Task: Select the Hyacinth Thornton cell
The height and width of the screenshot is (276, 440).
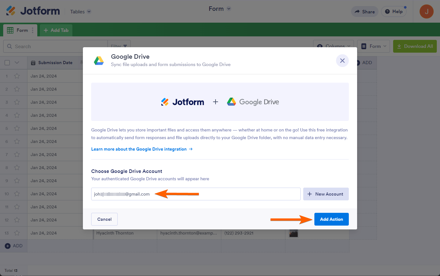Action: [125, 233]
